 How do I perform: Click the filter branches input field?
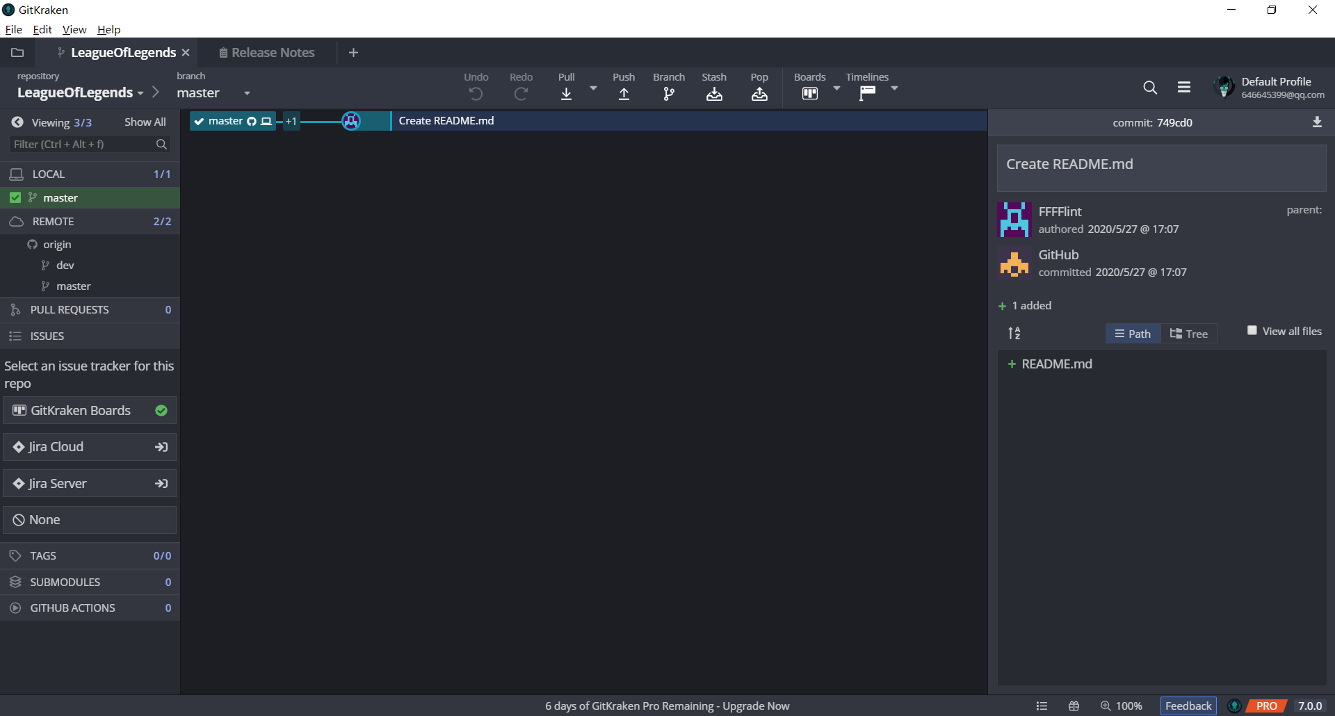coord(90,144)
